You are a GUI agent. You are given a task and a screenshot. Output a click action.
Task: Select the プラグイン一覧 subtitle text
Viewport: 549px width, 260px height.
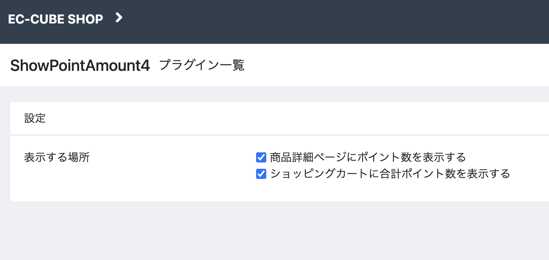click(x=202, y=65)
